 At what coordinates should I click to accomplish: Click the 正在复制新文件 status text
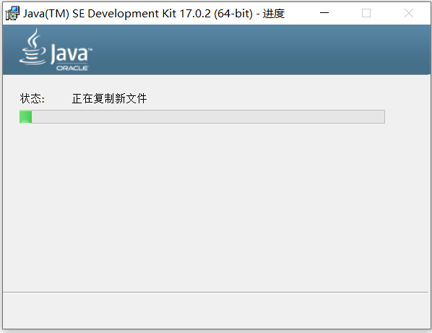[x=109, y=99]
